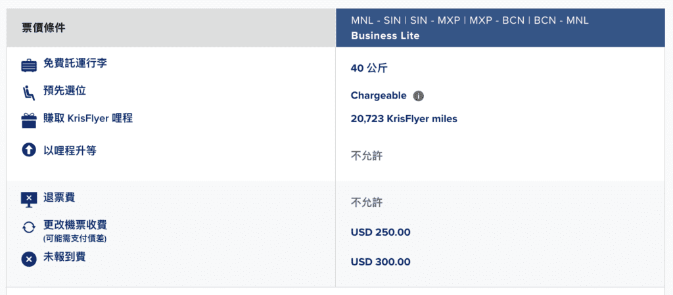Click the 40 公斤 baggage allowance value
This screenshot has width=673, height=295.
pyautogui.click(x=369, y=68)
